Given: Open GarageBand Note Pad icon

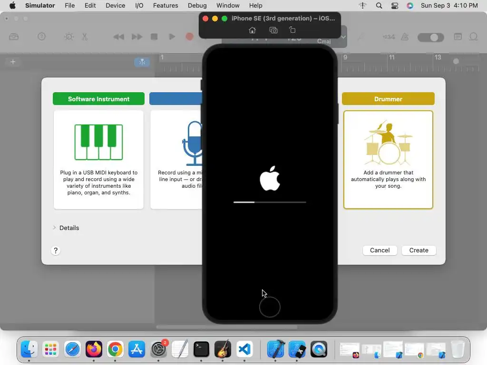Looking at the screenshot, I should [458, 37].
